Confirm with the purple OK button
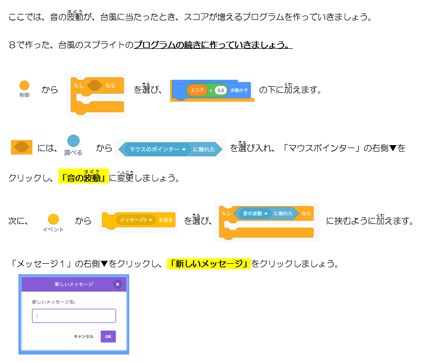The width and height of the screenshot is (424, 363). pos(108,336)
